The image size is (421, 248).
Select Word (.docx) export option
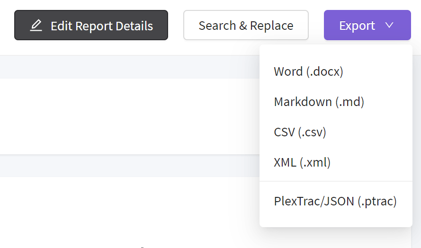(308, 71)
